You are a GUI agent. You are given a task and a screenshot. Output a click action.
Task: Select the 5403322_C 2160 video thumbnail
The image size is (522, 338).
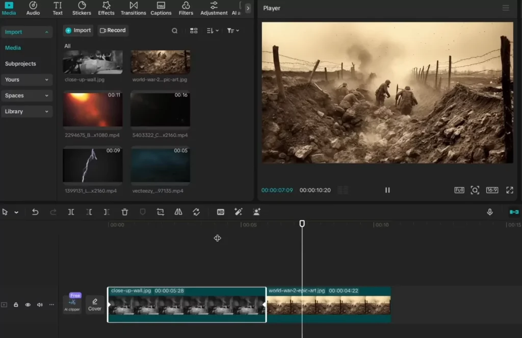pos(160,109)
